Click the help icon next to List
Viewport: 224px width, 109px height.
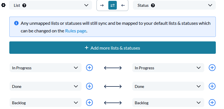24,5
